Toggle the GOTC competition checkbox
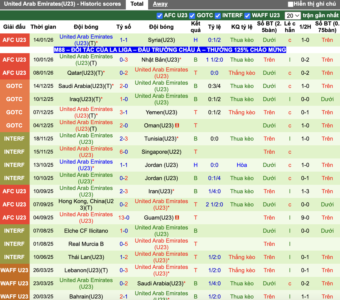 (192, 16)
